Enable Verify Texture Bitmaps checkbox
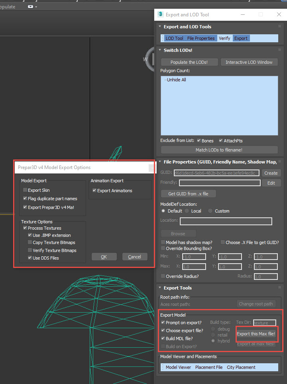The width and height of the screenshot is (287, 384). [x=30, y=250]
